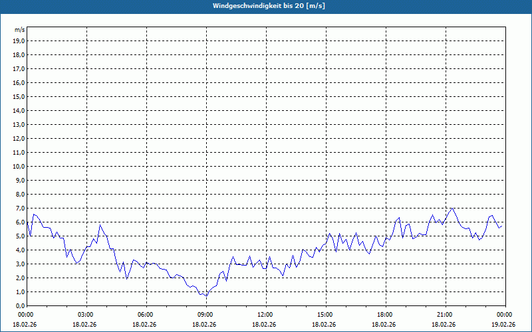Click the wind speed line's lowest point near 09:00
Image resolution: width=532 pixels, height=332 pixels.
coord(206,295)
